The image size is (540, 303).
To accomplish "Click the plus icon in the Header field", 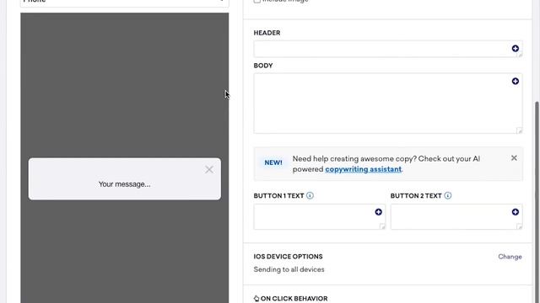I will [516, 49].
